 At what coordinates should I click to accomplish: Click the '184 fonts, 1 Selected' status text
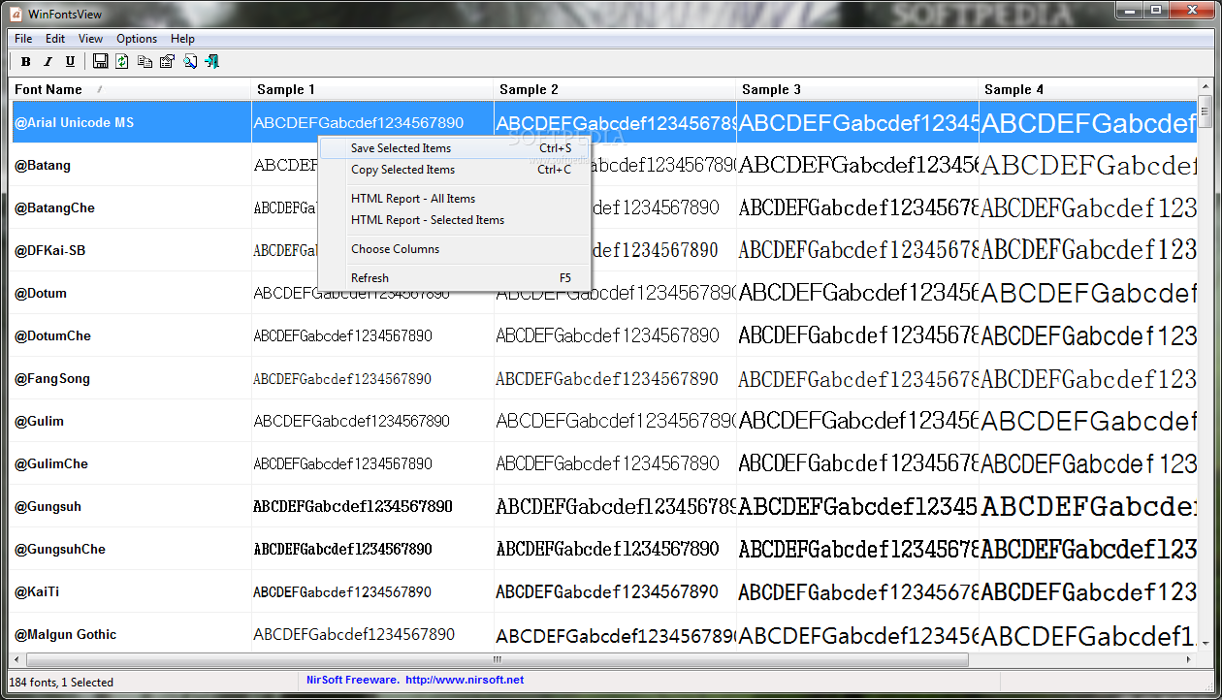(61, 683)
